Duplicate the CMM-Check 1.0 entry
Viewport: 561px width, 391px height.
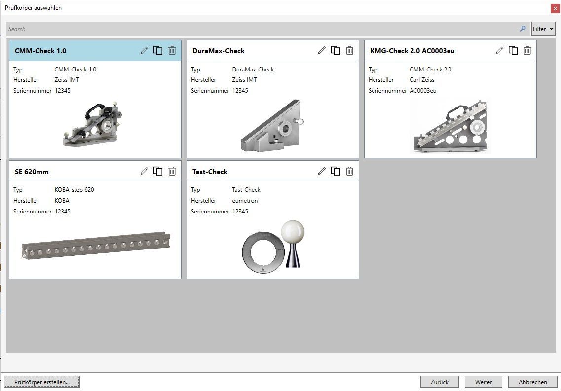click(x=158, y=50)
